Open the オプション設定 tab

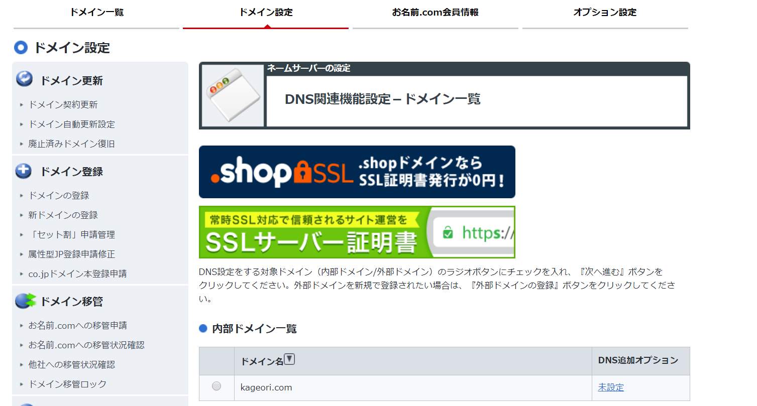point(605,13)
